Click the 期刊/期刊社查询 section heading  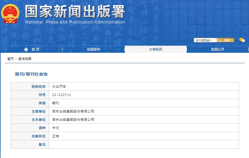pos(31,74)
